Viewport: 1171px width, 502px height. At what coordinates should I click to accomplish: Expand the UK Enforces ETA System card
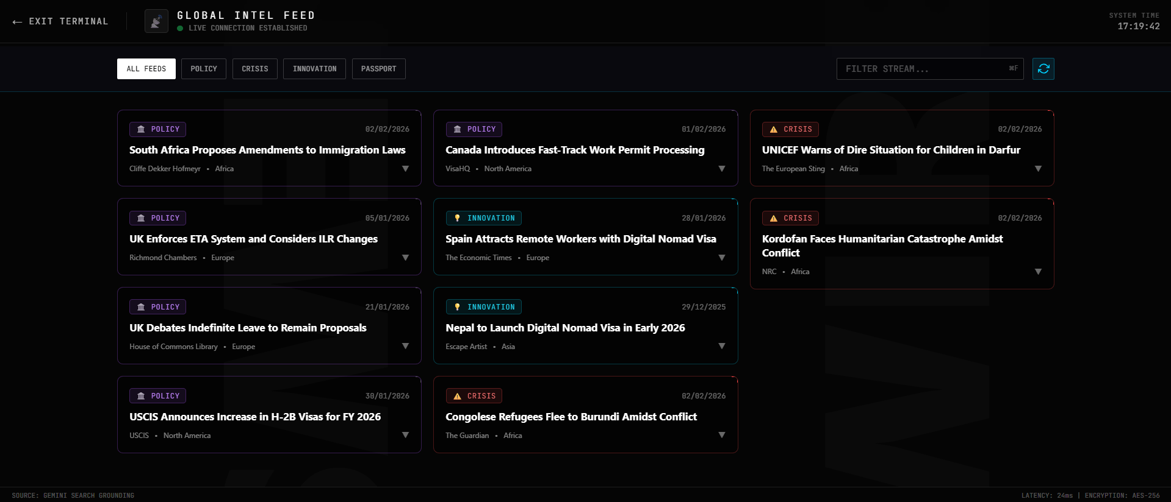pyautogui.click(x=405, y=258)
